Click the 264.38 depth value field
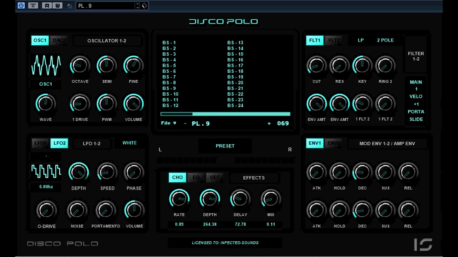This screenshot has width=458, height=257. (x=210, y=224)
